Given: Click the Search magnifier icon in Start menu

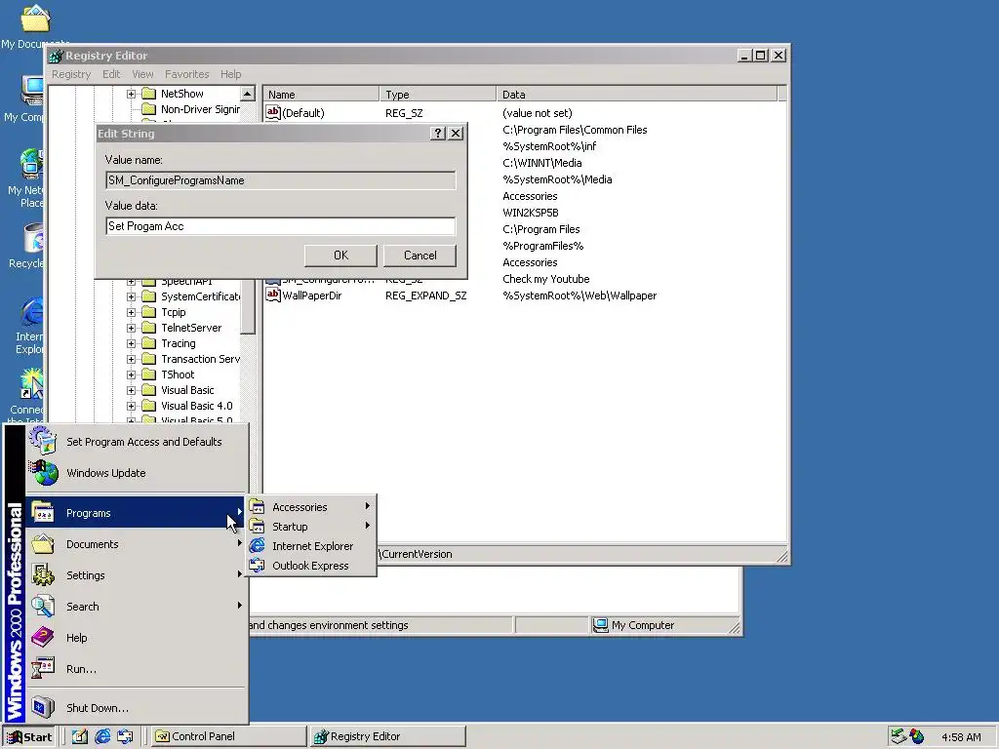Looking at the screenshot, I should (x=43, y=607).
